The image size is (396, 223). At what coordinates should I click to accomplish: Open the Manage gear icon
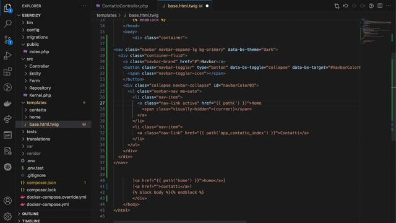point(7,216)
